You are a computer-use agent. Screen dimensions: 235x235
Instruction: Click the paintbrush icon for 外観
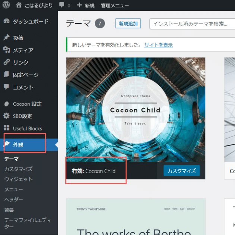(7, 144)
